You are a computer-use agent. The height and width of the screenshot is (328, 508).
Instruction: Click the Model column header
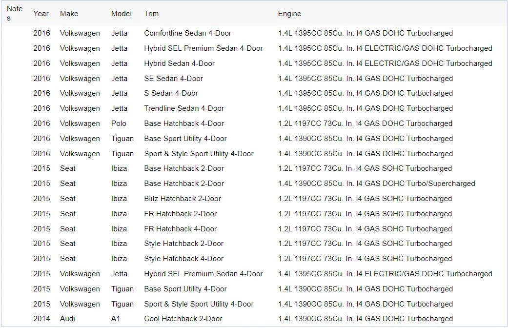[x=122, y=14]
